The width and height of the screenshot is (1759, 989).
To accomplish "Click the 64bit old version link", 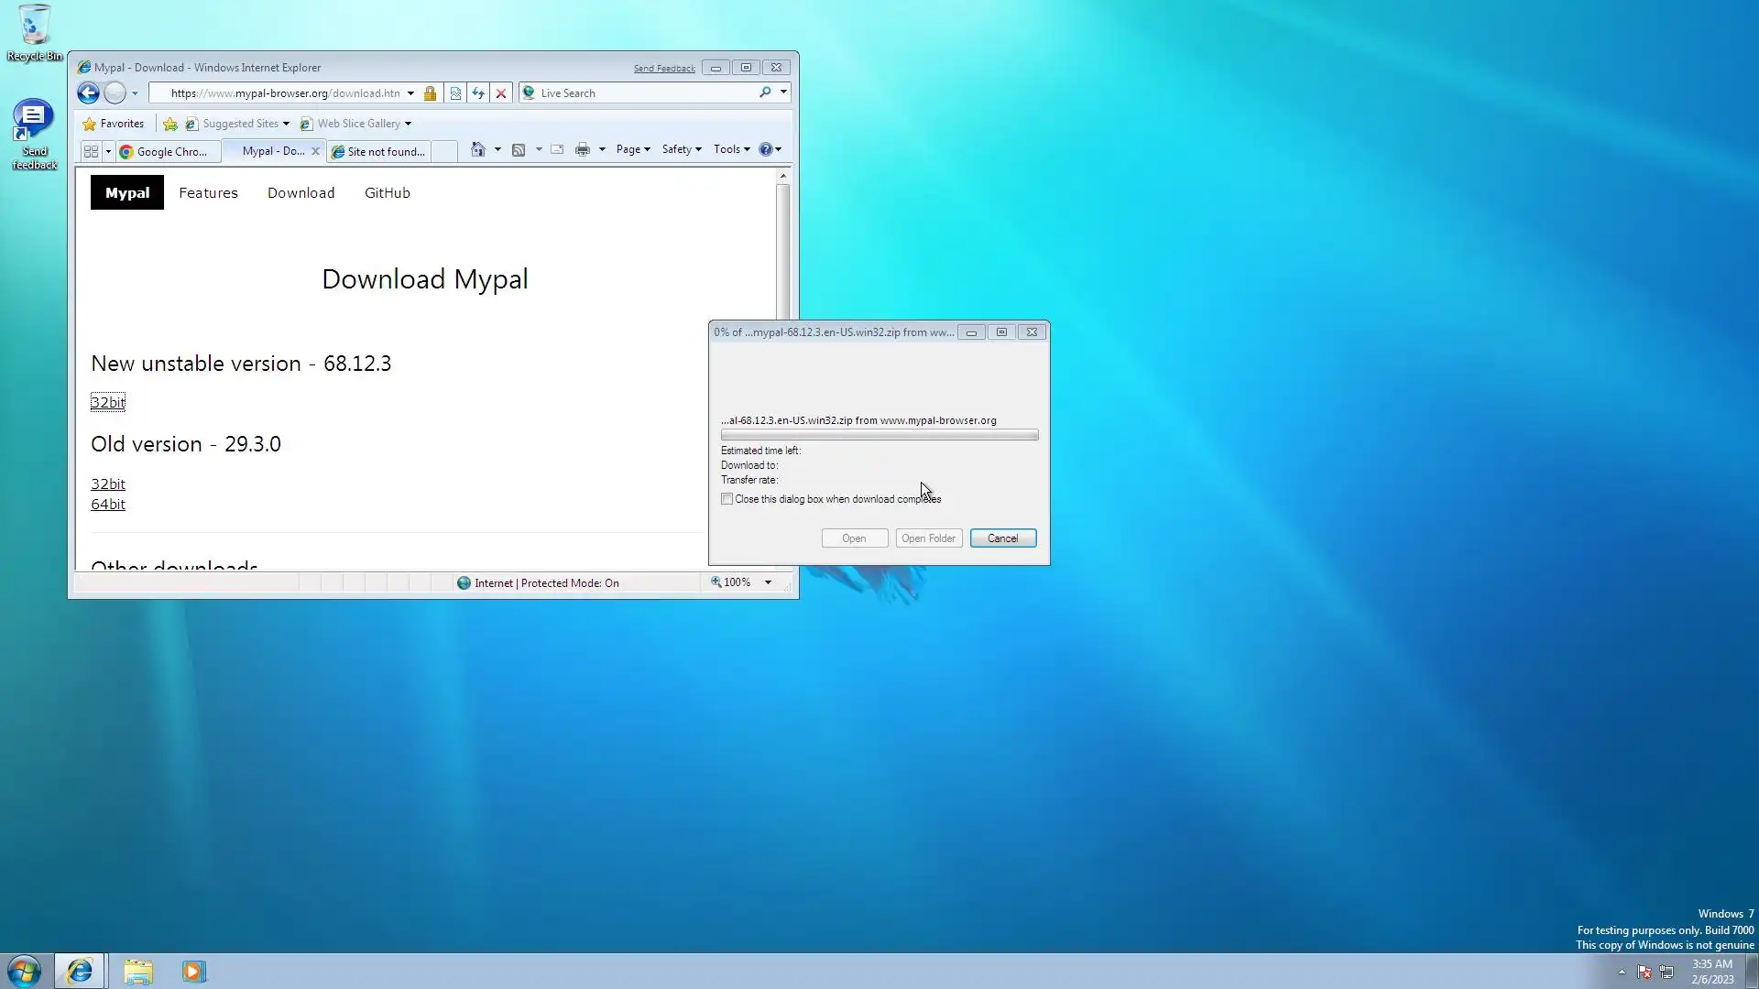I will coord(108,505).
